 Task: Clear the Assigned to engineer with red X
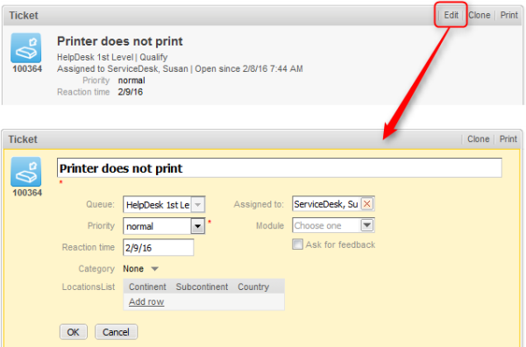[x=367, y=204]
